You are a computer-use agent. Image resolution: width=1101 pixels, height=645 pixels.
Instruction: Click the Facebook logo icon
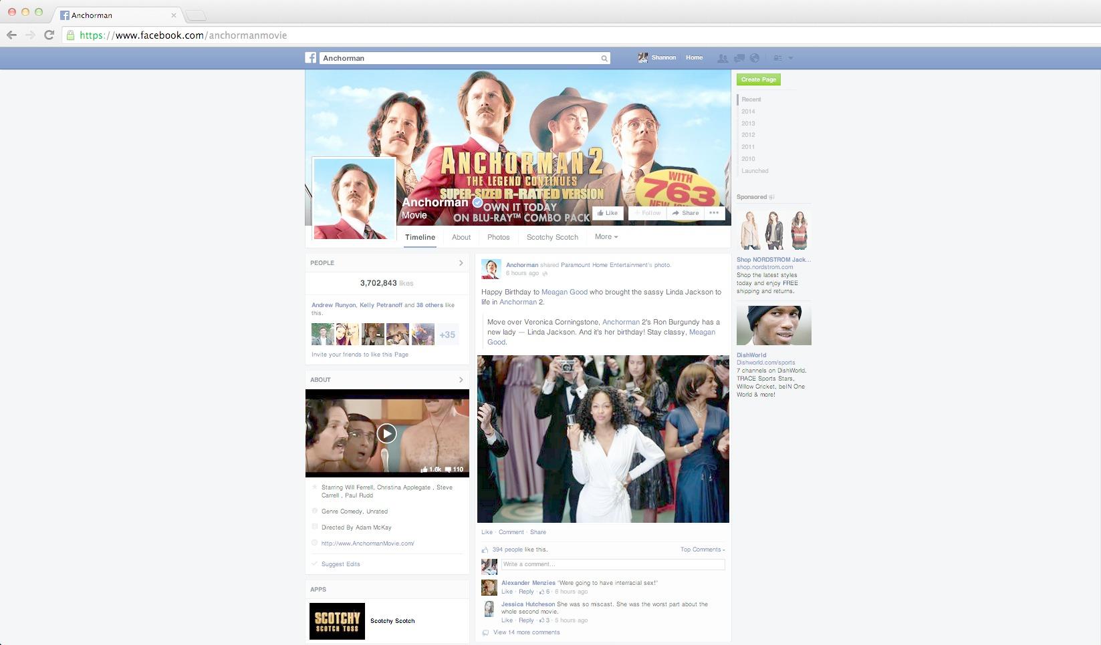tap(311, 58)
